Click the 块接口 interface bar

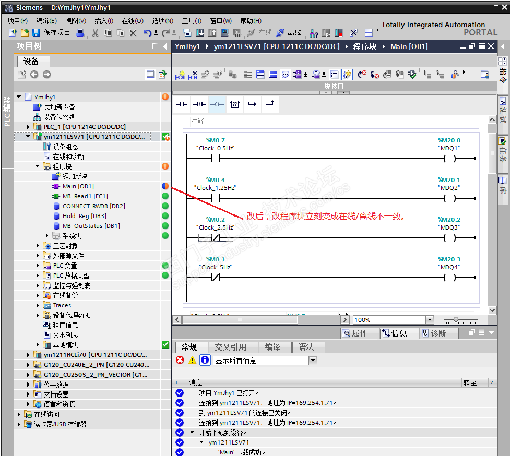point(334,86)
